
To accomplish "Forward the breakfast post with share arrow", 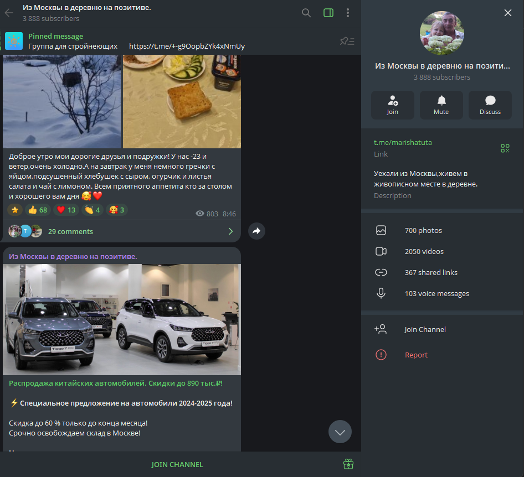I will pos(256,231).
